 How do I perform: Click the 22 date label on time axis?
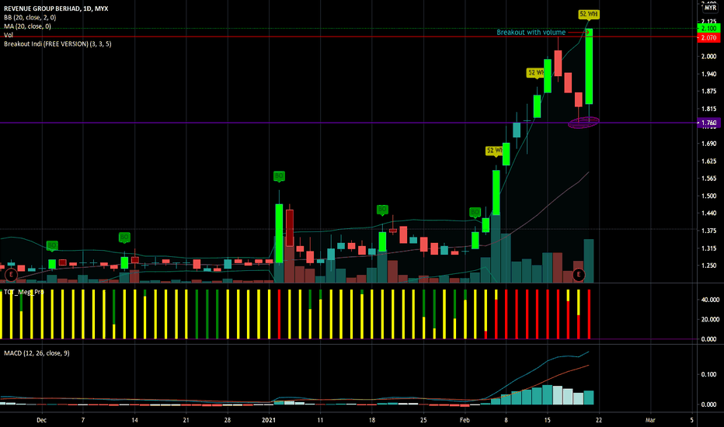[599, 420]
